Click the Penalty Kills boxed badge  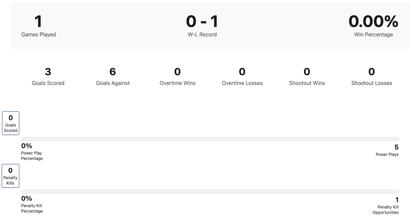click(x=10, y=176)
